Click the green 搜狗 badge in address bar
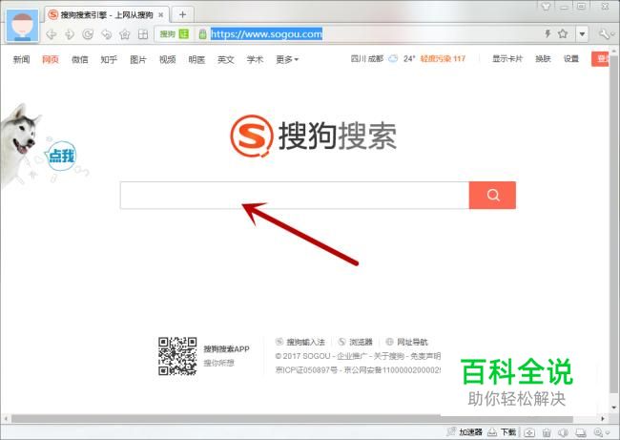This screenshot has height=440, width=620. click(x=175, y=34)
